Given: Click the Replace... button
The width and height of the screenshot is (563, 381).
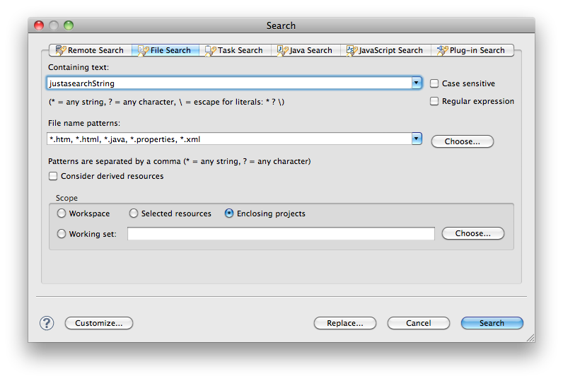Looking at the screenshot, I should (344, 323).
